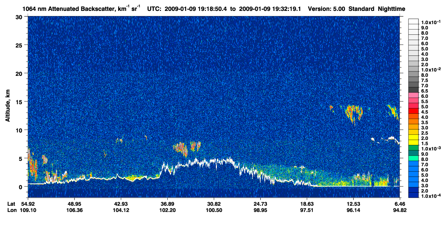Screen dimensions: 444x227
Task: Click the red-orange cloud patch above latitude 36.89
Action: tap(180, 148)
